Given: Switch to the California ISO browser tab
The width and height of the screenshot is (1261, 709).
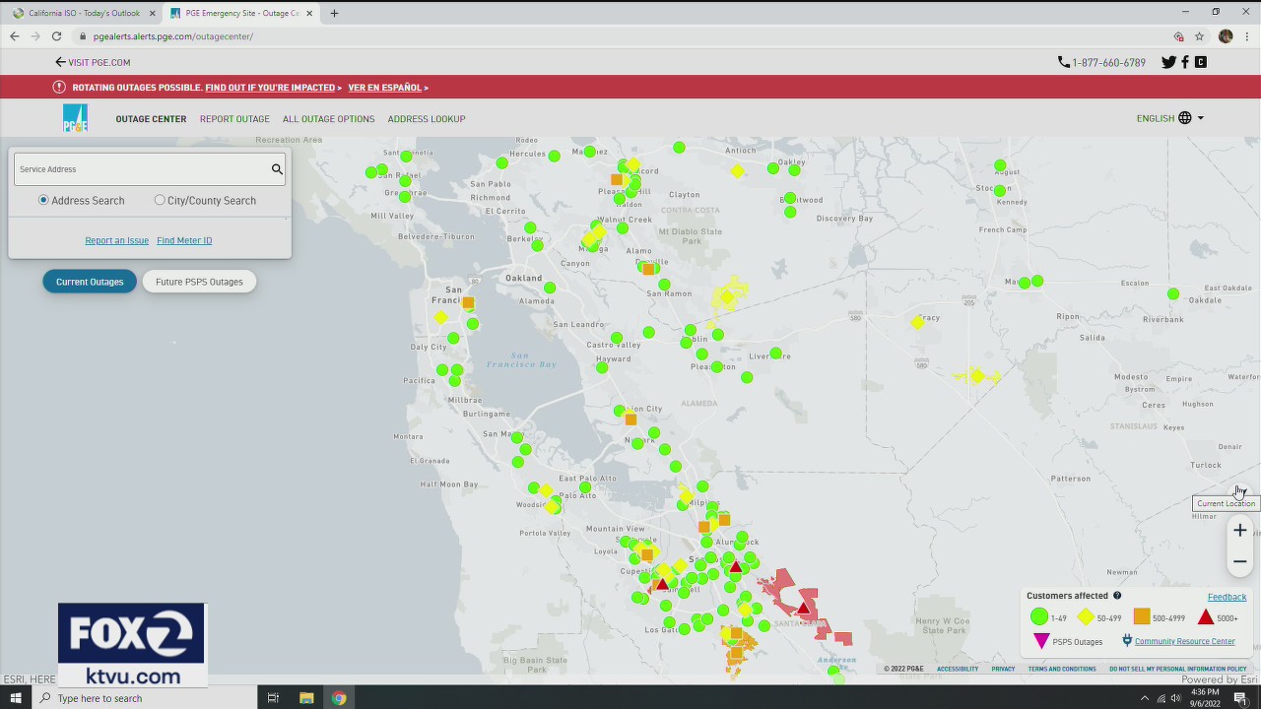Looking at the screenshot, I should point(83,14).
